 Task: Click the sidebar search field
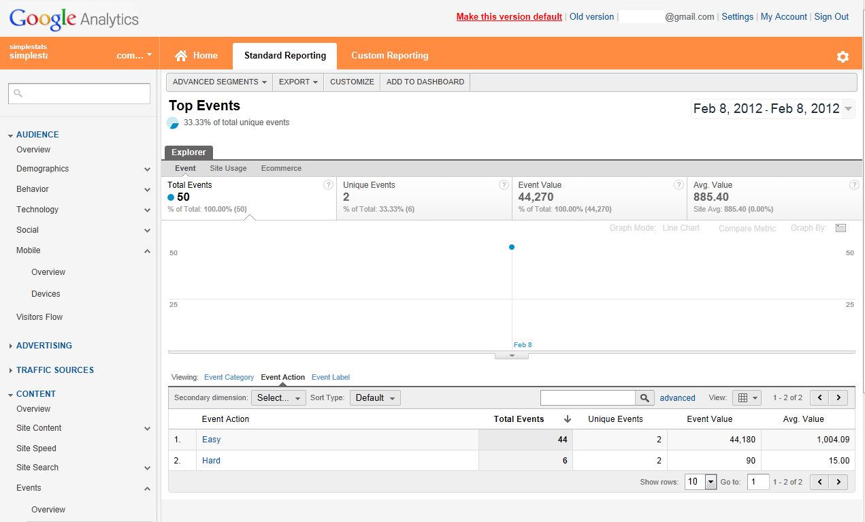pyautogui.click(x=79, y=93)
